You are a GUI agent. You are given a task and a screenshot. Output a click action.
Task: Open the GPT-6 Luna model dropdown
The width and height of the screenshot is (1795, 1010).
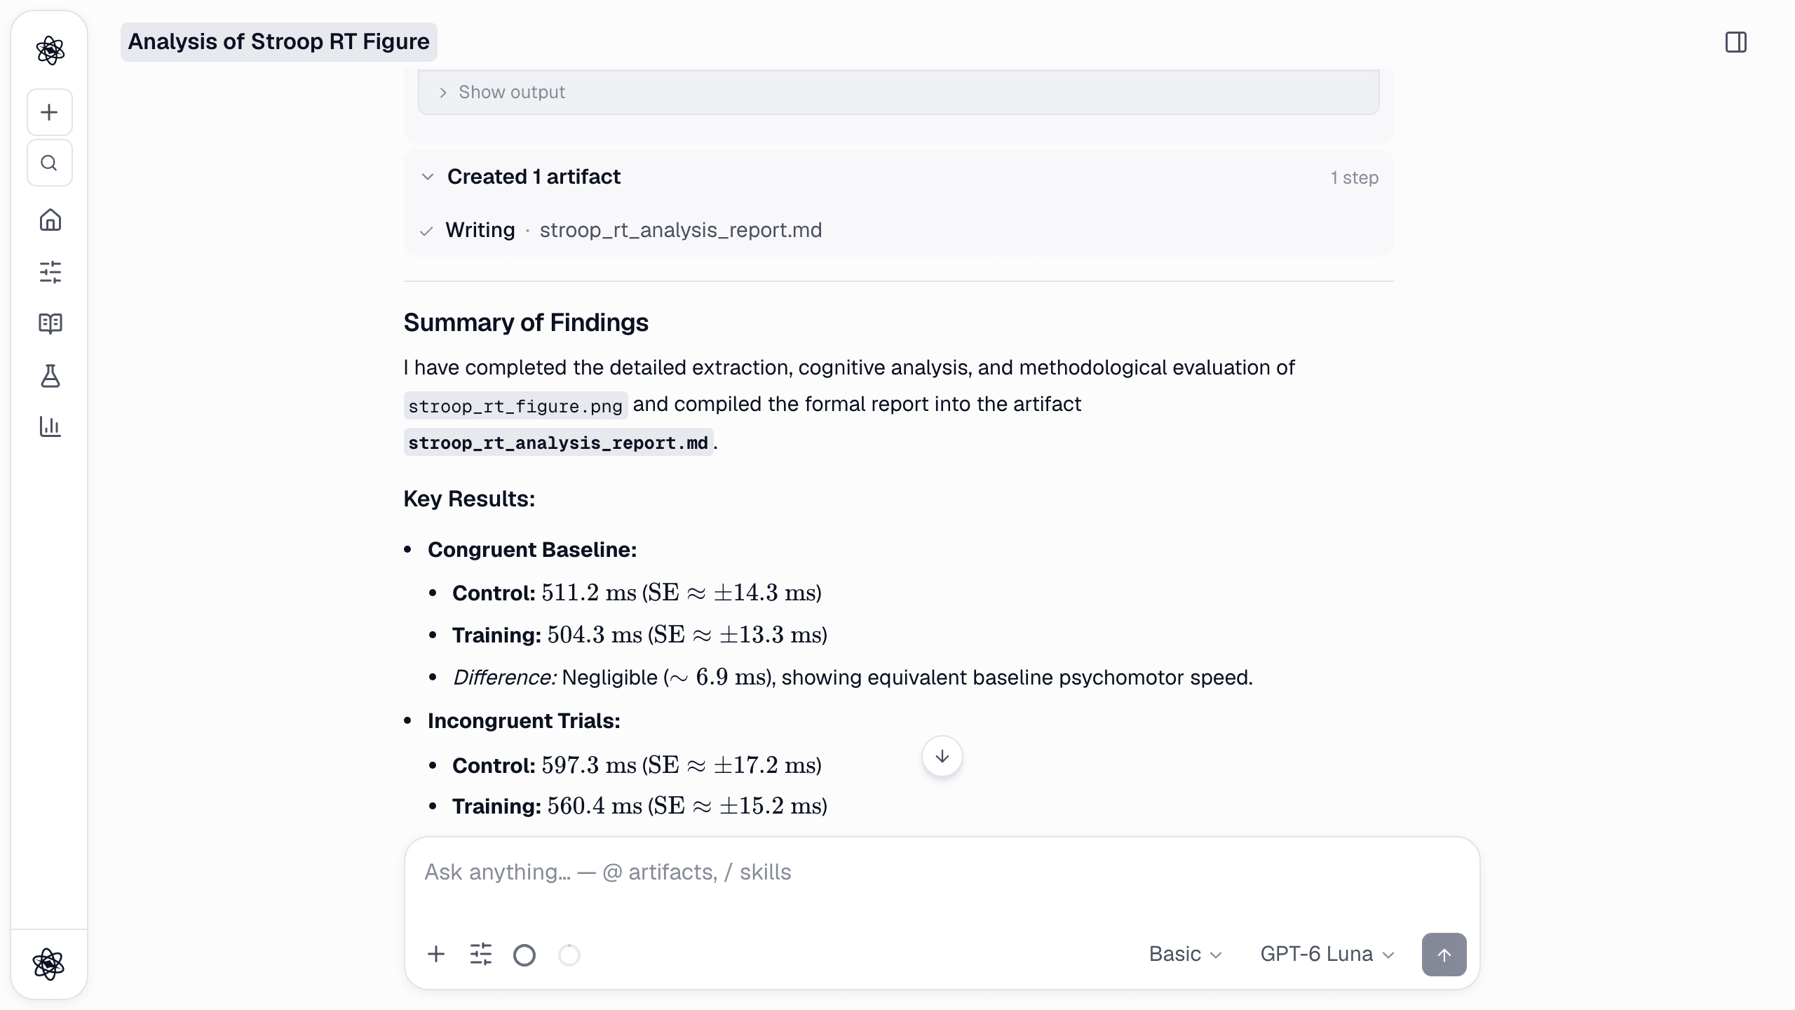click(1327, 955)
